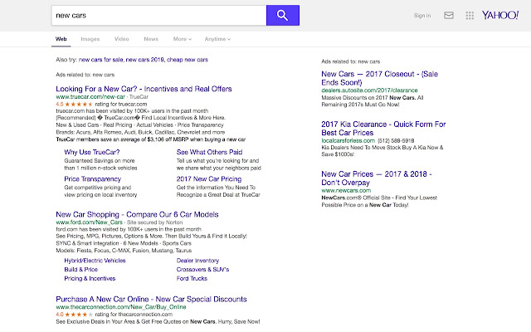Select the Web tab
531x332 pixels.
(x=61, y=39)
